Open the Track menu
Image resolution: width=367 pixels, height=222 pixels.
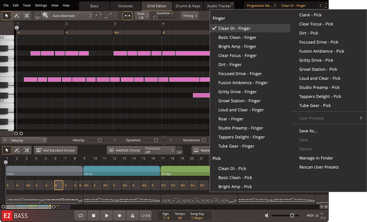tap(27, 5)
